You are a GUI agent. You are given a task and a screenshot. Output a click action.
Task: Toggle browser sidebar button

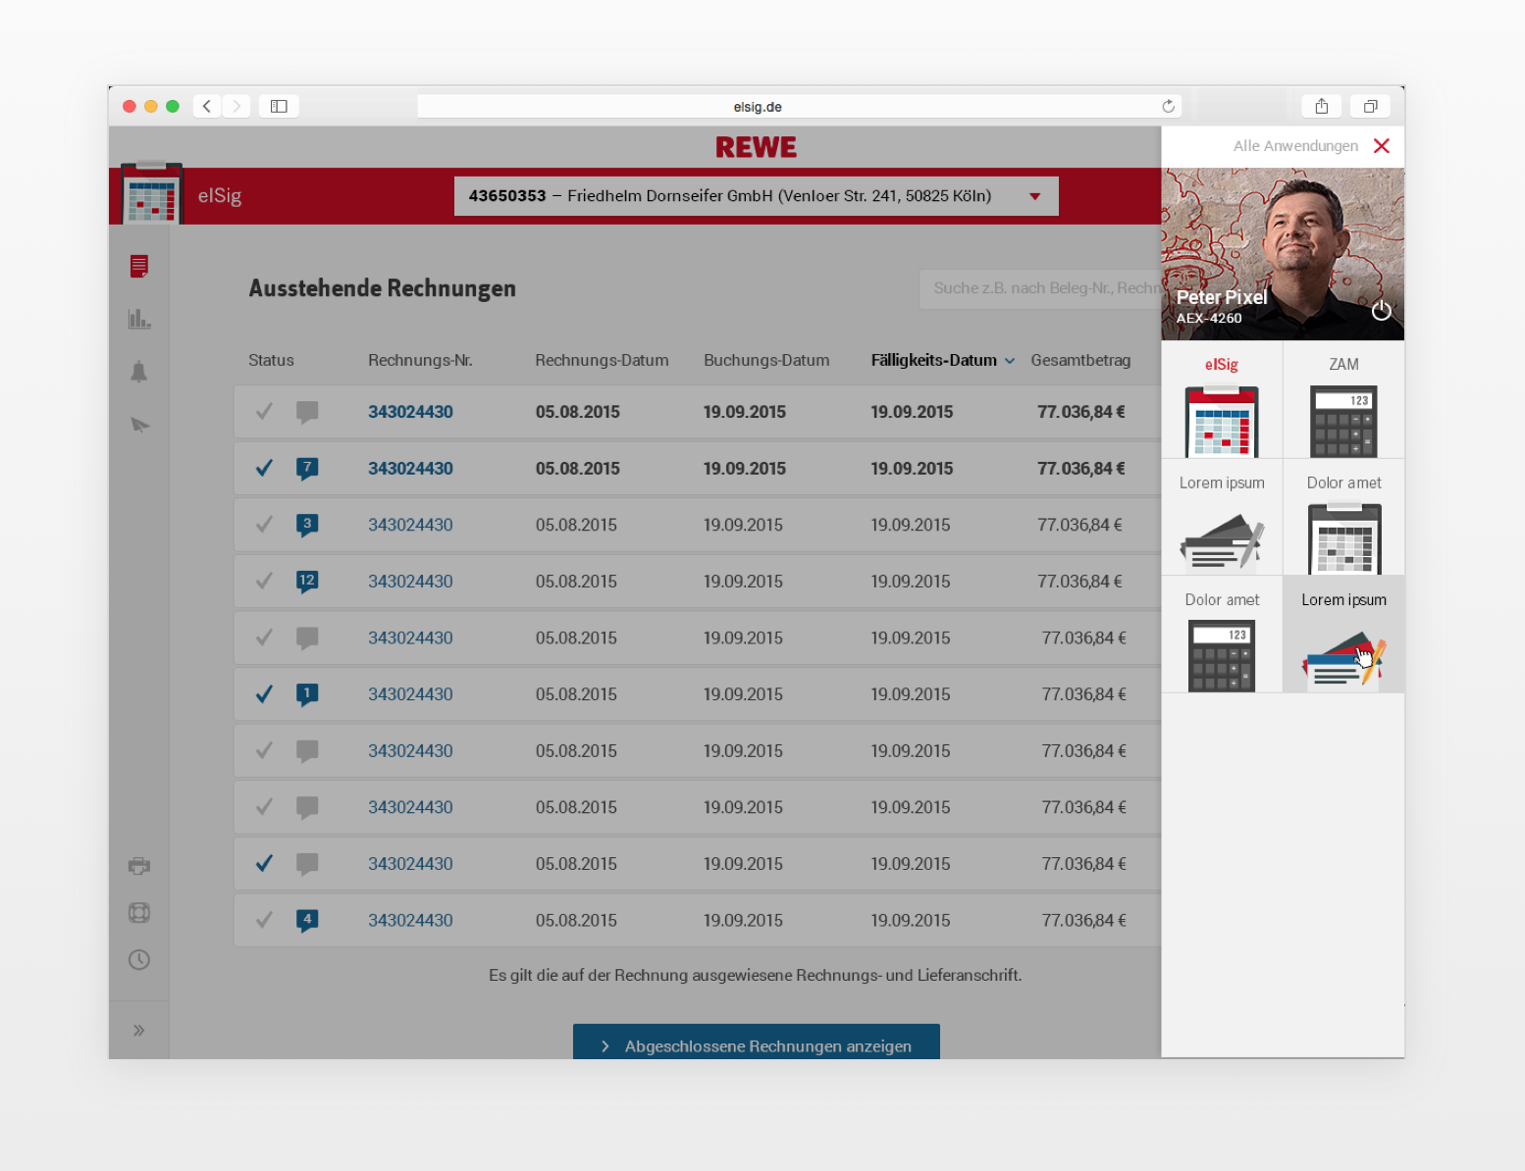(x=279, y=106)
